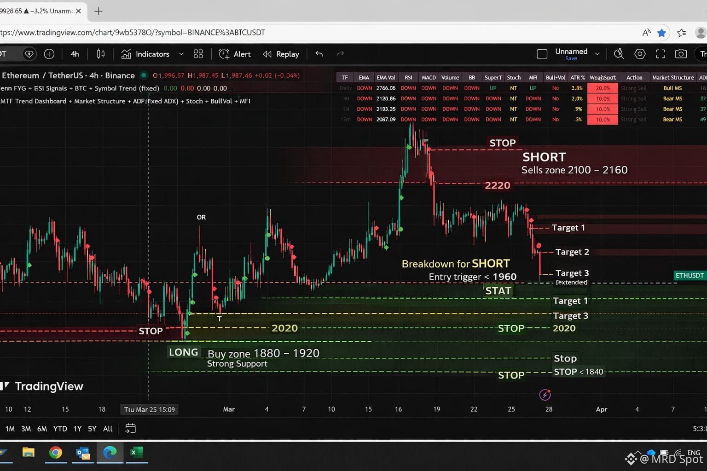The image size is (707, 471).
Task: Click the 'STOP < 1840' label
Action: point(578,372)
